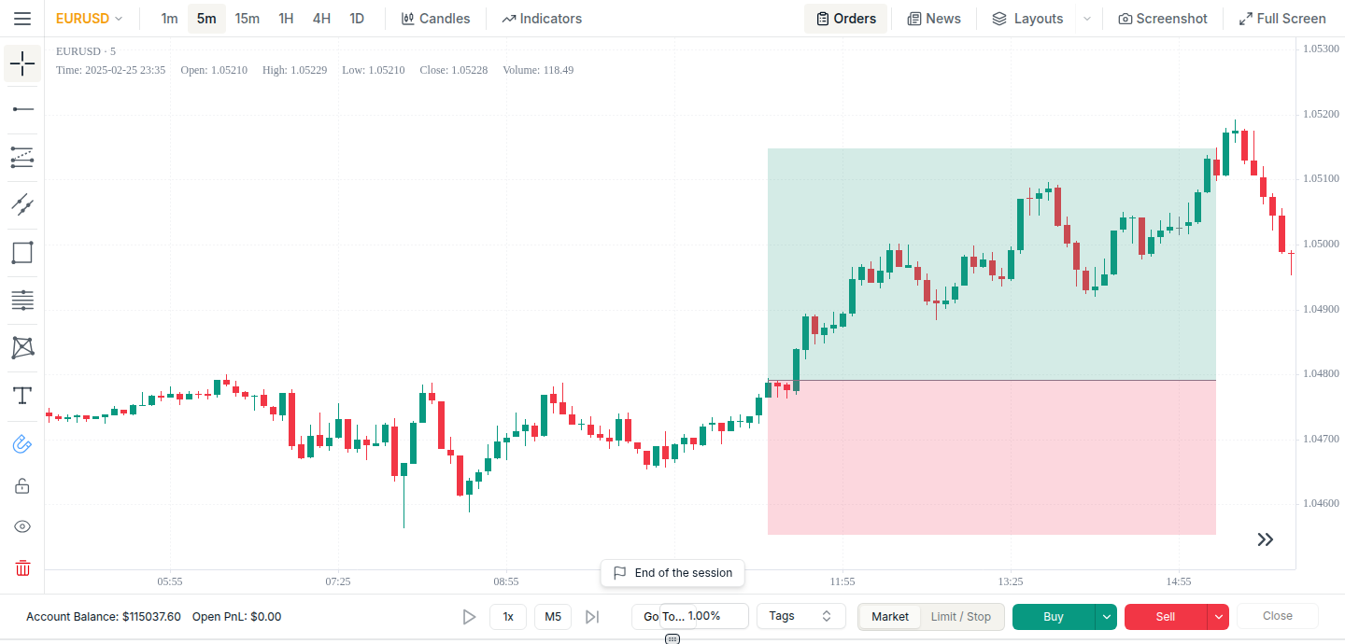
Task: Click the green Buy button
Action: coord(1054,617)
